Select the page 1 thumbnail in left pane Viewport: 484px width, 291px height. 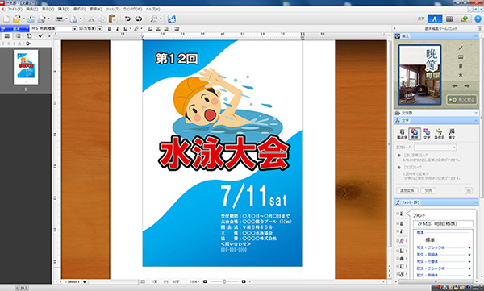pos(26,67)
